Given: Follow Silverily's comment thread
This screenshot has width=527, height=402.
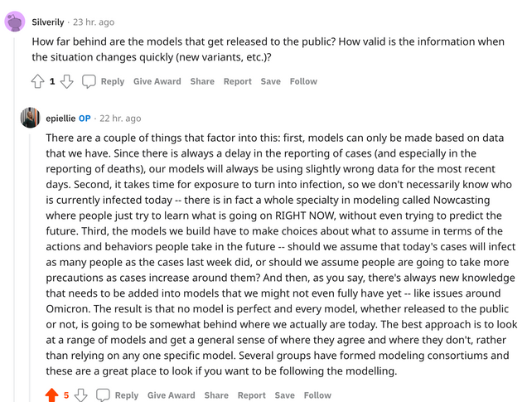Looking at the screenshot, I should pyautogui.click(x=303, y=81).
